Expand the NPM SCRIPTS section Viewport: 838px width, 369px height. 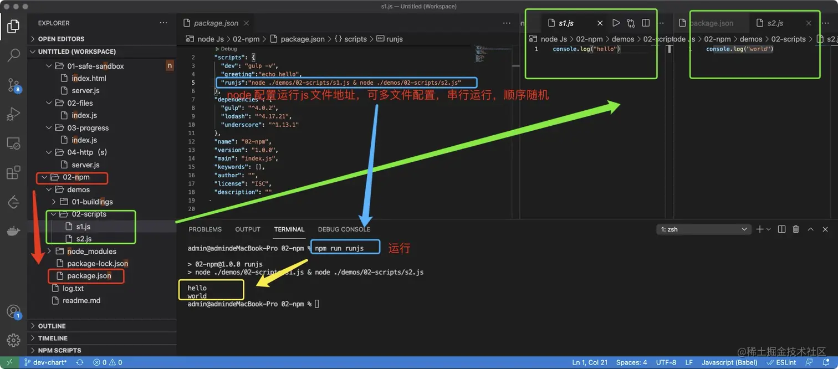102,350
